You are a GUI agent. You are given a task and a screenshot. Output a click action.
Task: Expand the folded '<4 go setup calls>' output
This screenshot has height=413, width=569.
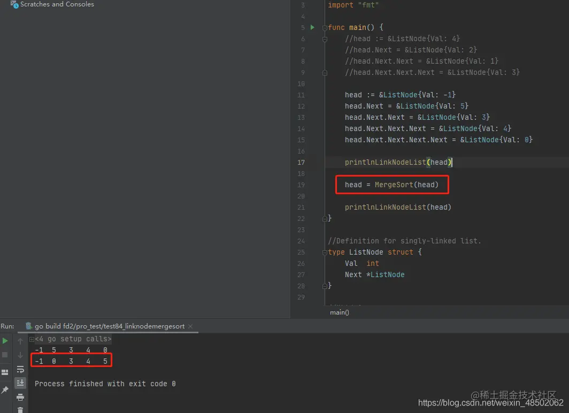coord(32,339)
